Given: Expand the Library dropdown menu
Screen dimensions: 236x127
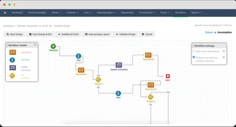Looking at the screenshot, I should pos(56,13).
